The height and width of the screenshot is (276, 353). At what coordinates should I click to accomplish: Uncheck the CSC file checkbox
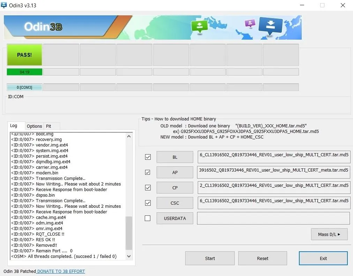pos(148,203)
